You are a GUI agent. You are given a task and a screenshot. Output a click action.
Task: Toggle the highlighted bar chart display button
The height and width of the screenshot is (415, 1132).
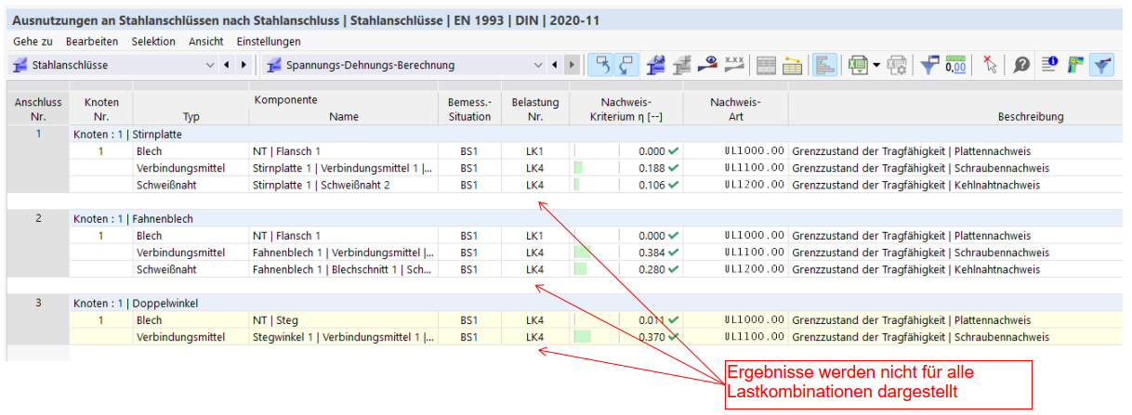[x=825, y=65]
